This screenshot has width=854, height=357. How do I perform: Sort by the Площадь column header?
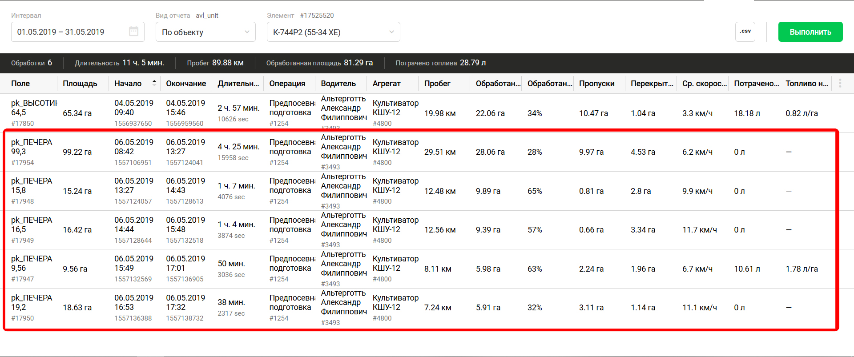80,84
